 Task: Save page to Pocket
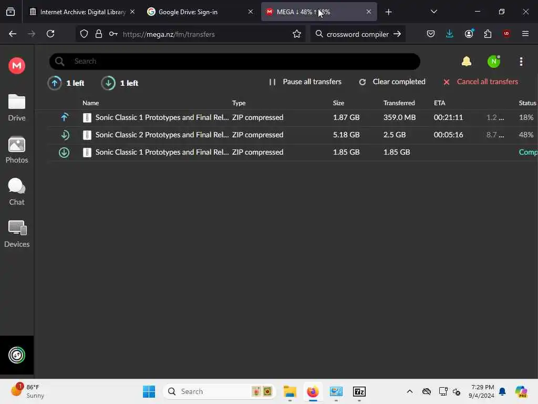(431, 34)
